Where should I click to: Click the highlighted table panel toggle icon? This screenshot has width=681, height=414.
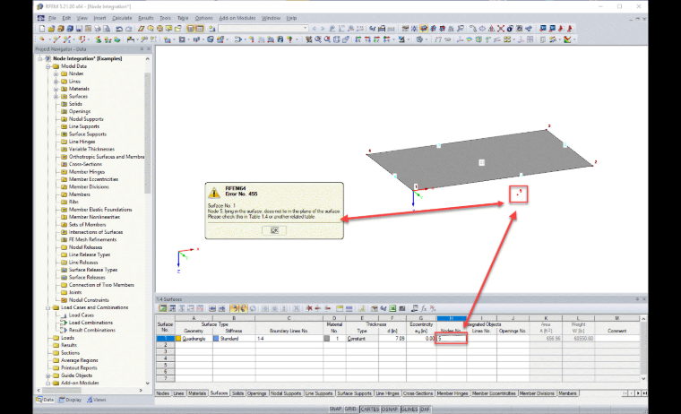pyautogui.click(x=200, y=29)
